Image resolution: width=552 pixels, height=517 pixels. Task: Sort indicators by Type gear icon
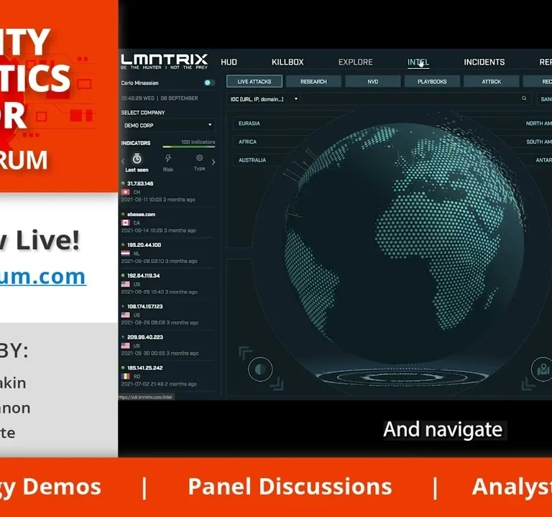pos(199,158)
